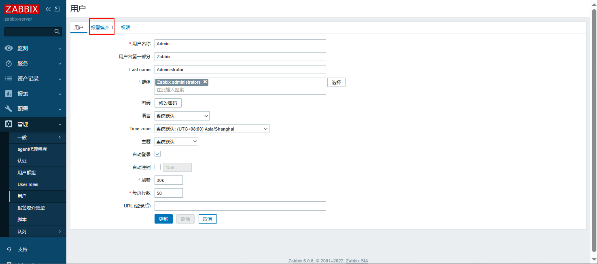Image resolution: width=598 pixels, height=264 pixels.
Task: Click the 用户名称 input field
Action: (240, 44)
